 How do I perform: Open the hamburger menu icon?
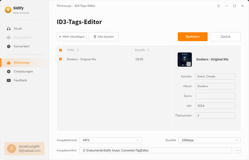tap(218, 6)
